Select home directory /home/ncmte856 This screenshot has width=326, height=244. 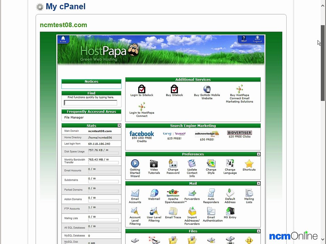tap(100, 138)
